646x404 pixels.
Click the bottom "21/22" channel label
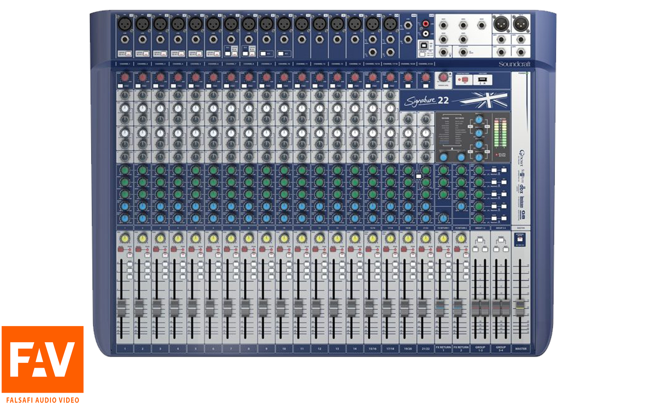point(426,348)
